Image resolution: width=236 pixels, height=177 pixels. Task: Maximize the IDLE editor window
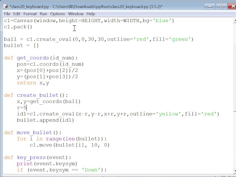222,6
